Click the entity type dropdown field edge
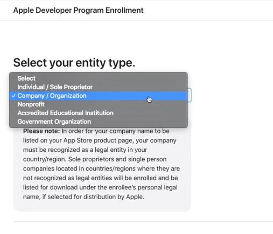Viewport: 273px width, 234px height. [189, 96]
